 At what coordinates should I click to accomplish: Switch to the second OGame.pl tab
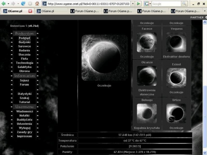[51, 11]
